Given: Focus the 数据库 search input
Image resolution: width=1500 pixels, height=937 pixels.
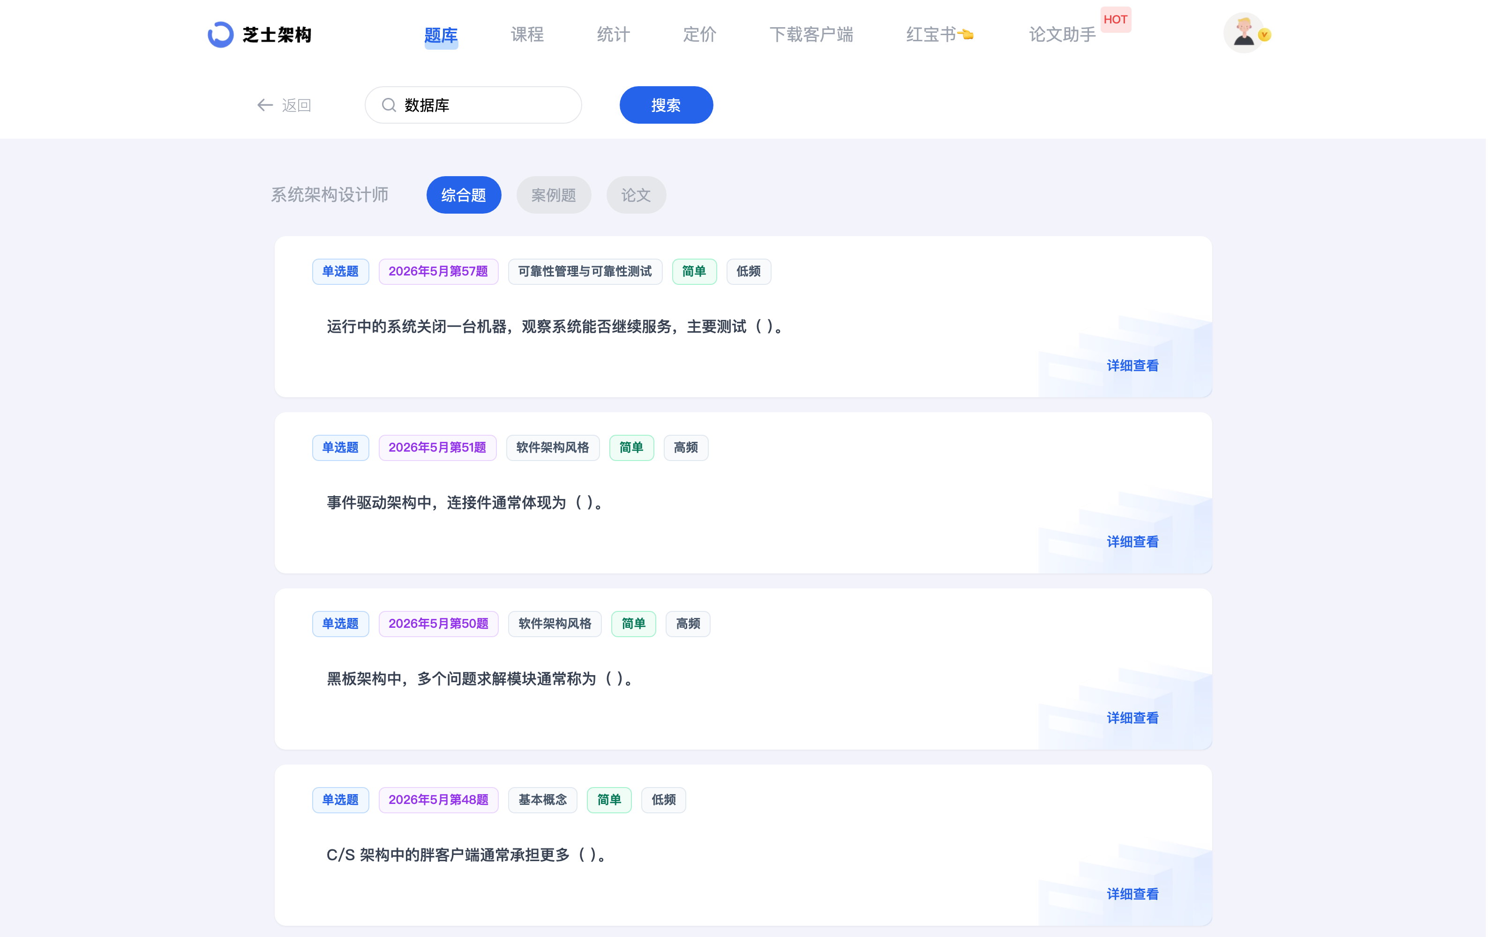Looking at the screenshot, I should (473, 105).
